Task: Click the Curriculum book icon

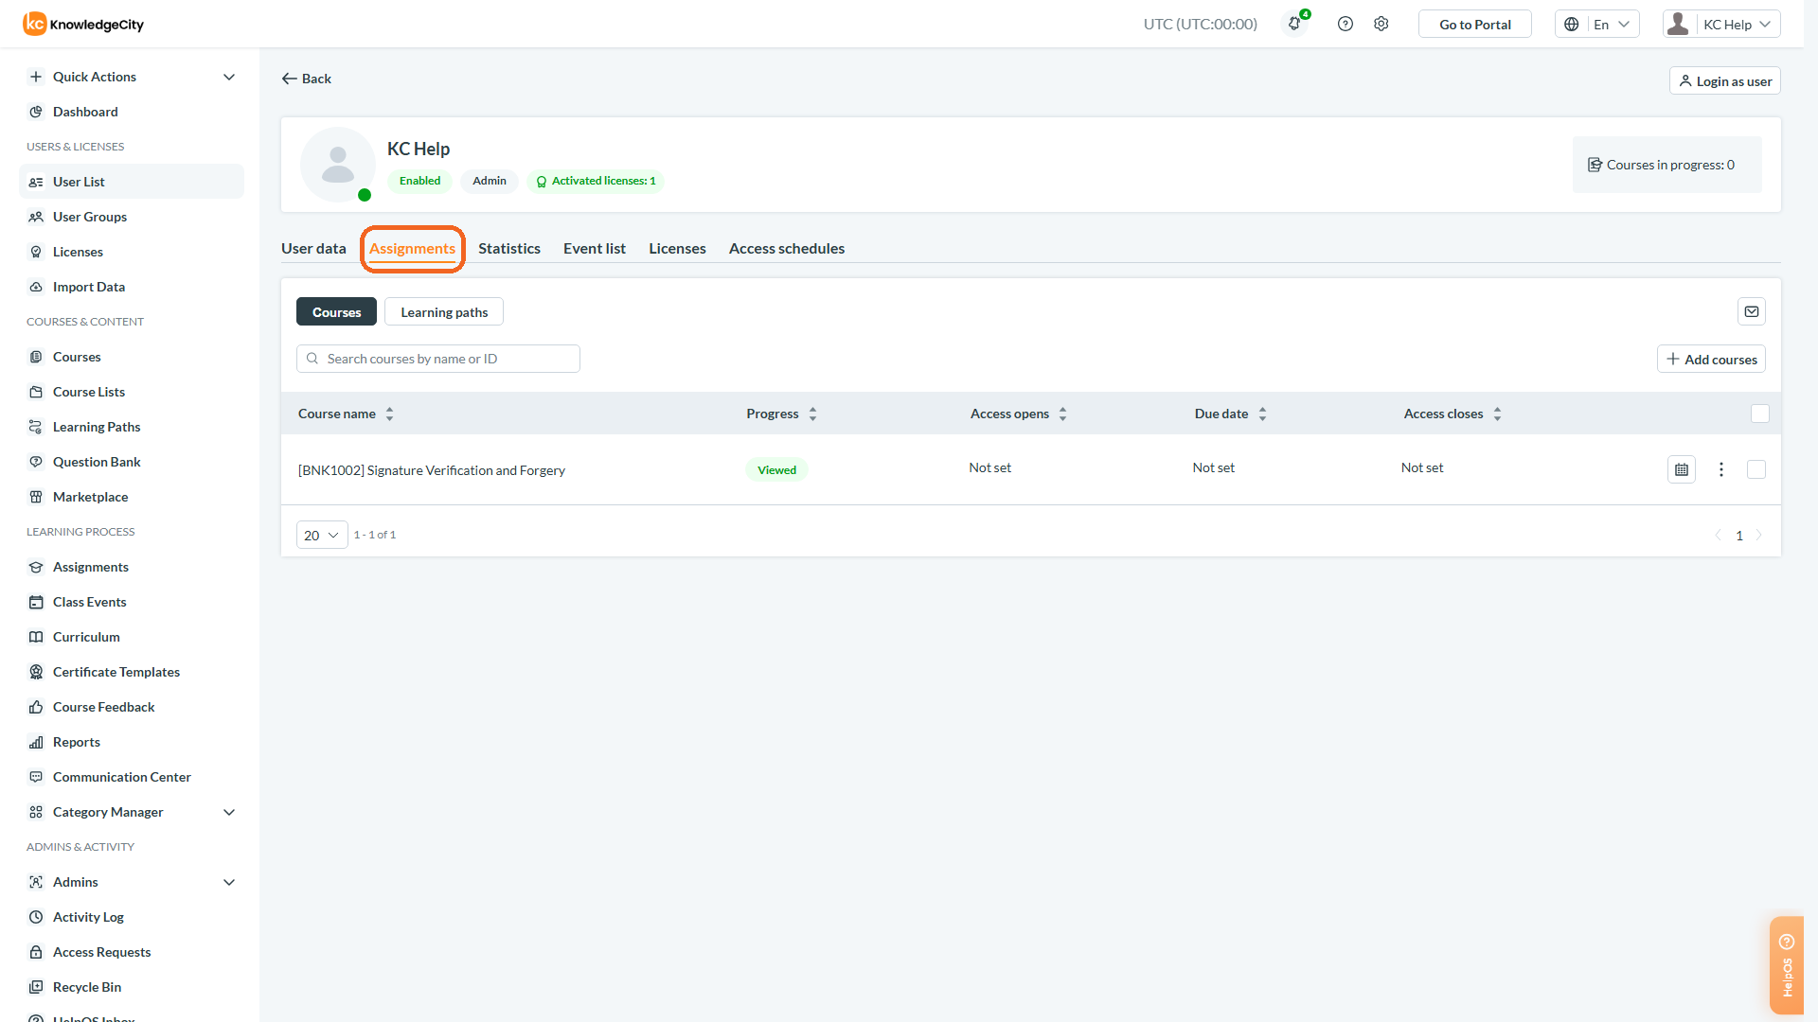Action: (x=36, y=637)
